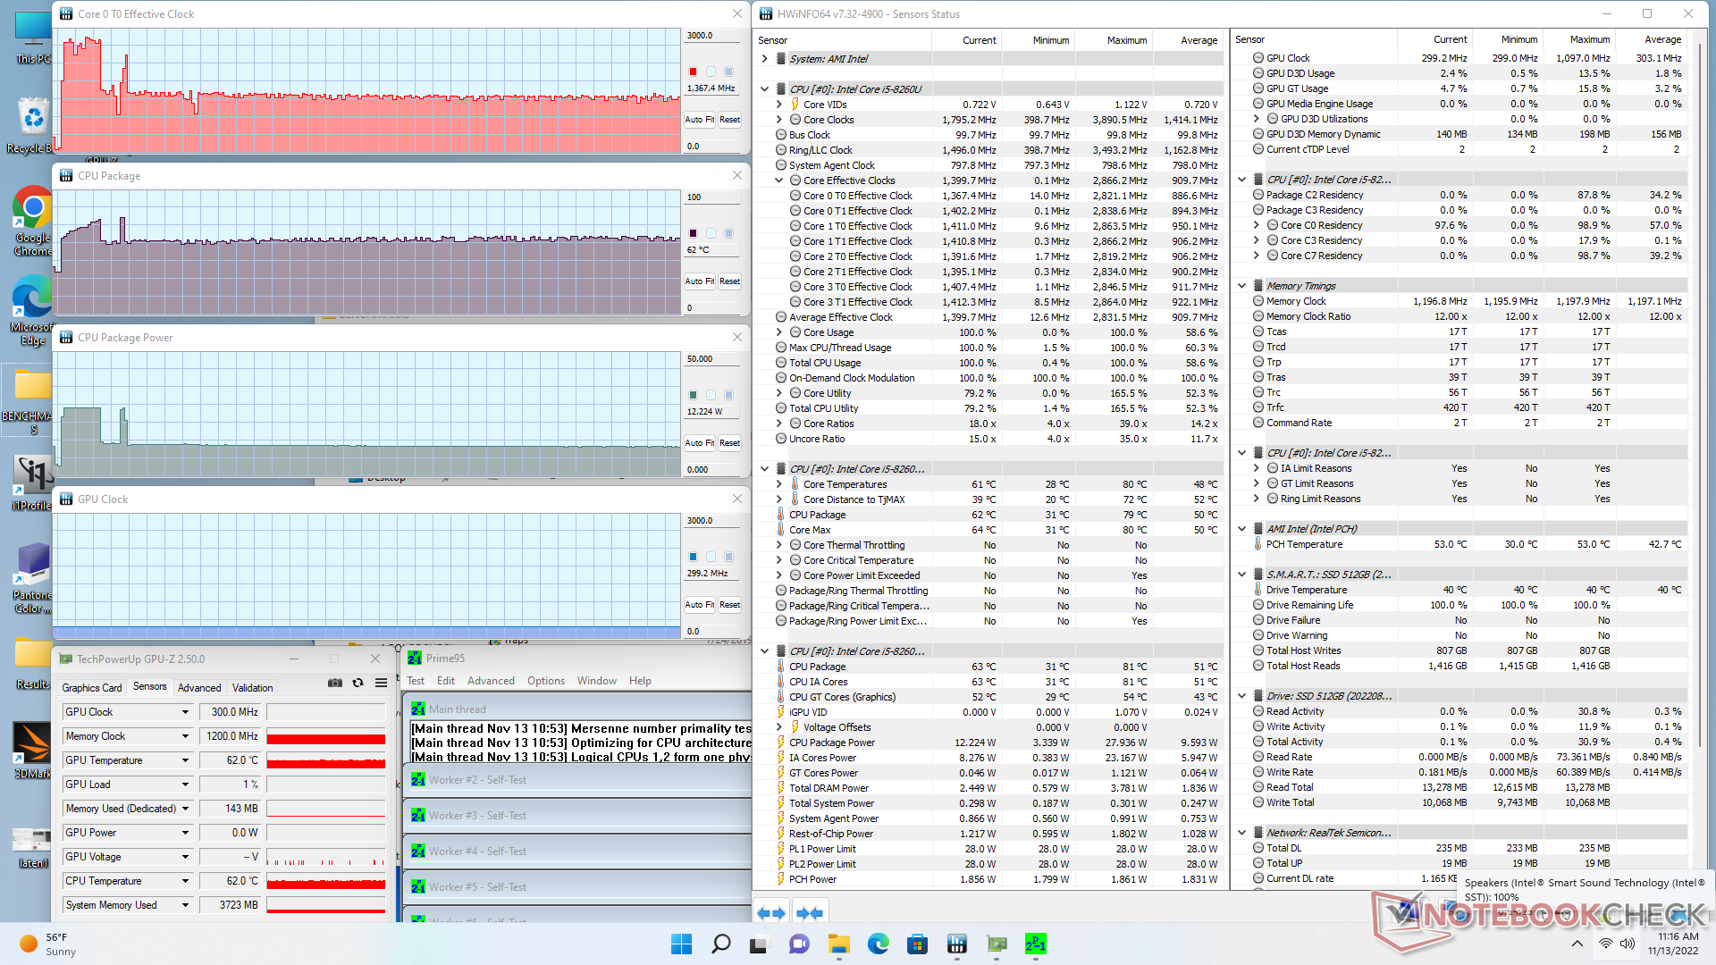Open Prime95 from the taskbar
1716x965 pixels.
tap(1035, 944)
